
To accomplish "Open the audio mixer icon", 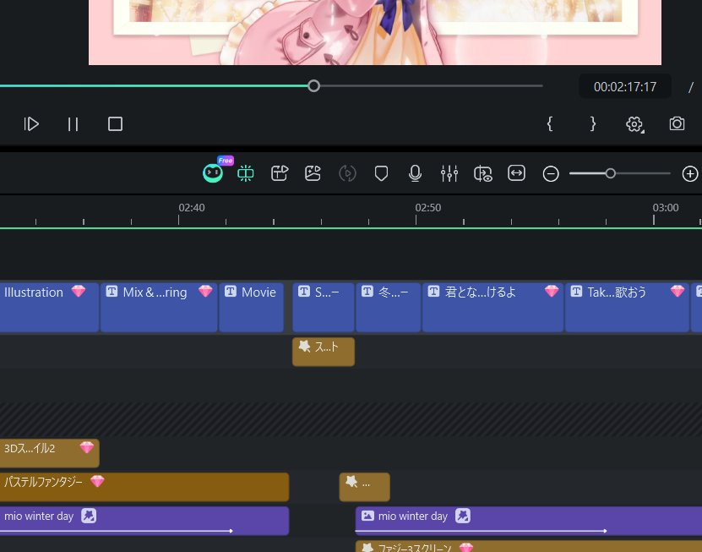I will coord(449,173).
